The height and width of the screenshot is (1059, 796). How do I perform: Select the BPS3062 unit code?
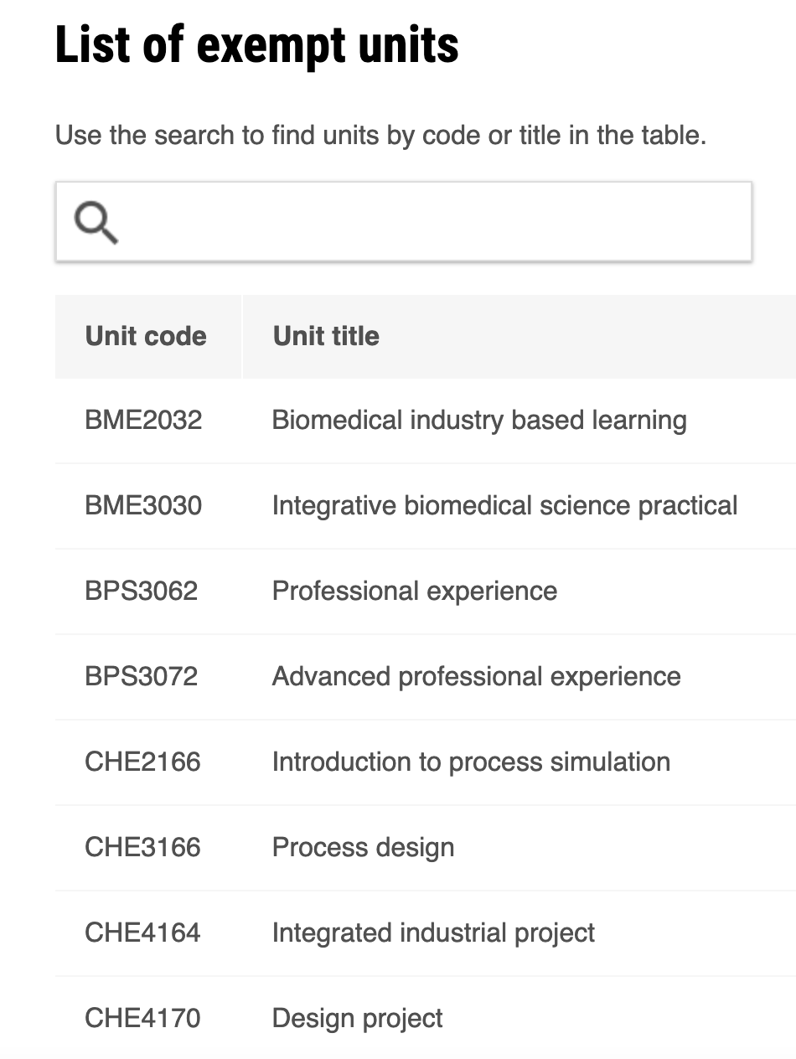tap(142, 591)
